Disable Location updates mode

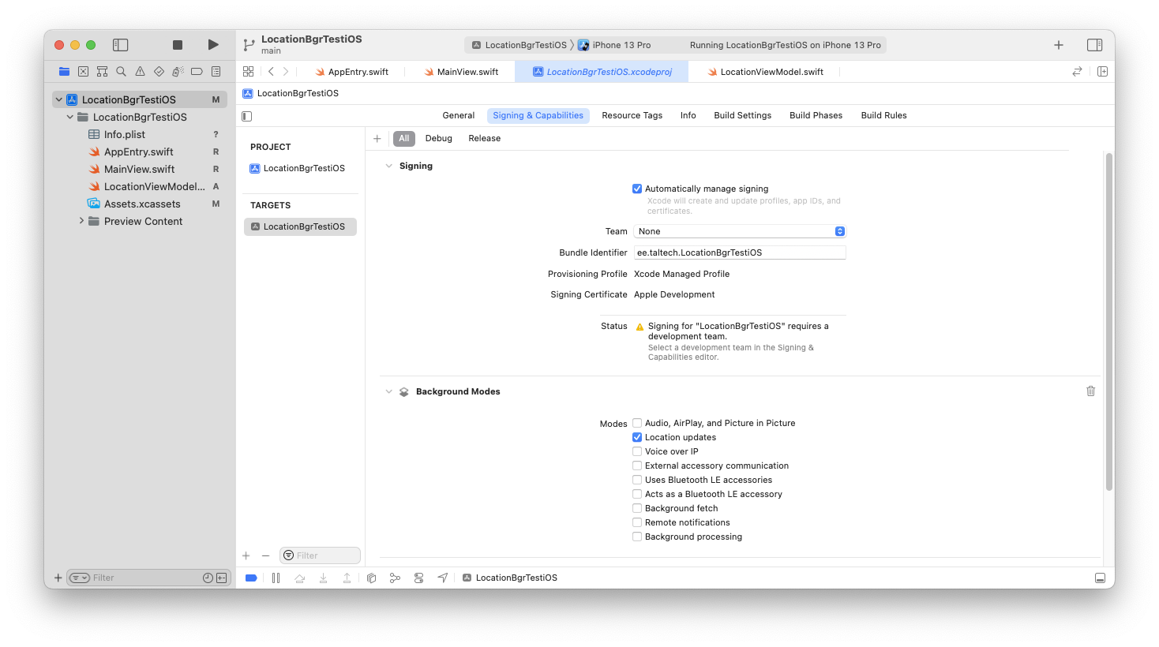click(x=637, y=437)
